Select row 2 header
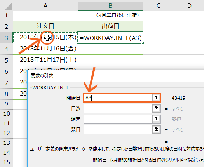This screenshot has height=167, width=204. [x=7, y=26]
